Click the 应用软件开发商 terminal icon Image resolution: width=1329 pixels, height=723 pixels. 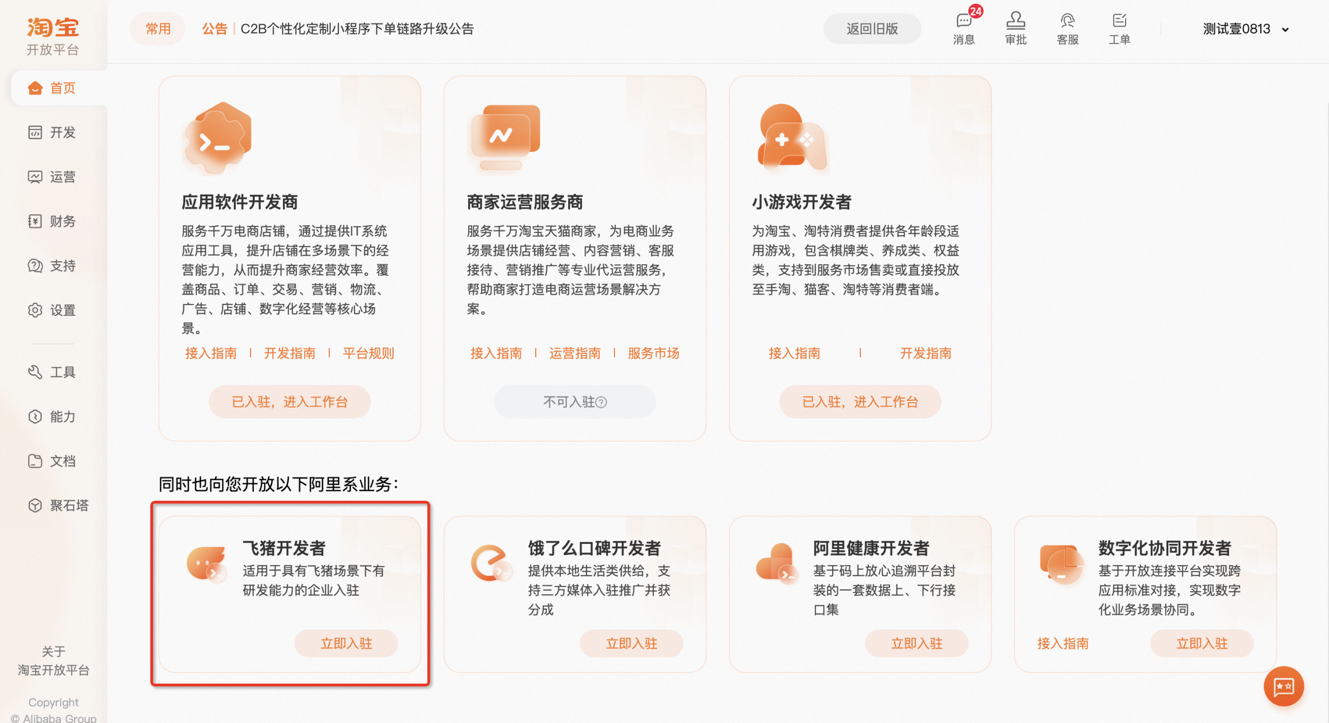click(218, 138)
